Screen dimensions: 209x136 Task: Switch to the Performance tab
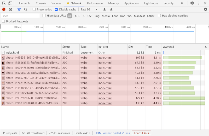(95, 3)
